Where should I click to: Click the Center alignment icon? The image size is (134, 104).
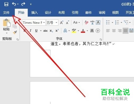tap(114, 31)
